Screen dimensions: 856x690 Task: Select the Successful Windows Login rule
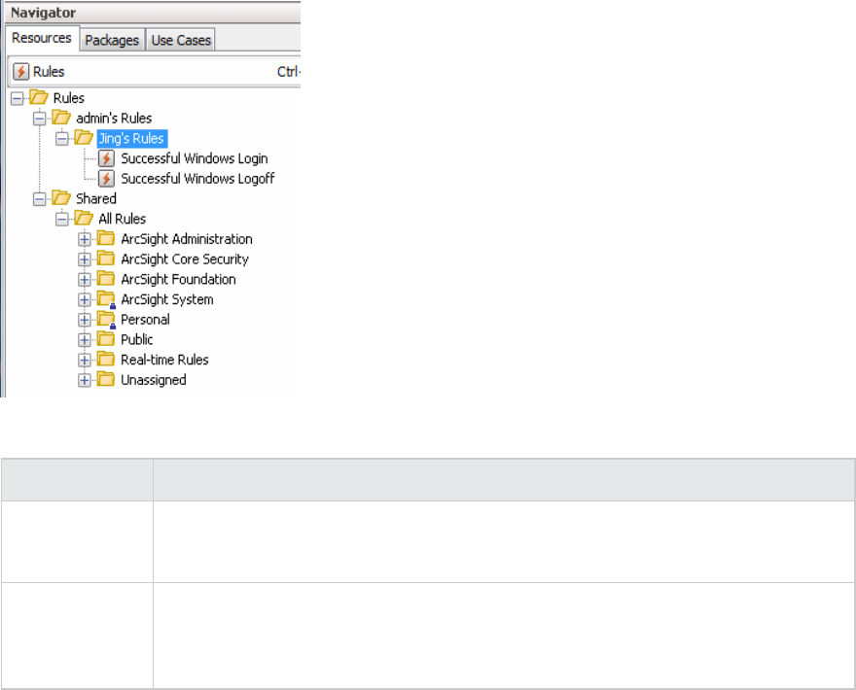pos(195,158)
